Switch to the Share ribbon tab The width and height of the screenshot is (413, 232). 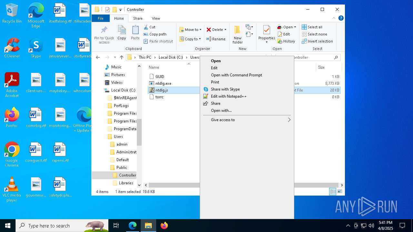pyautogui.click(x=138, y=18)
